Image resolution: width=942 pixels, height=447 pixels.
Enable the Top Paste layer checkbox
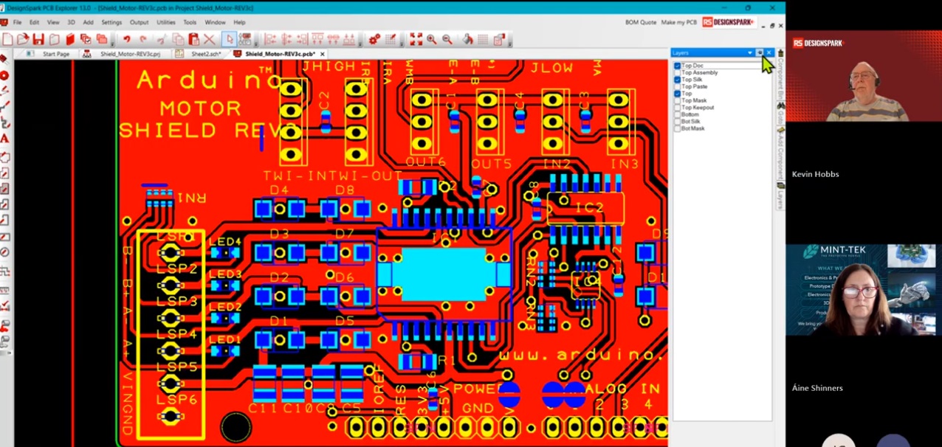click(x=678, y=86)
